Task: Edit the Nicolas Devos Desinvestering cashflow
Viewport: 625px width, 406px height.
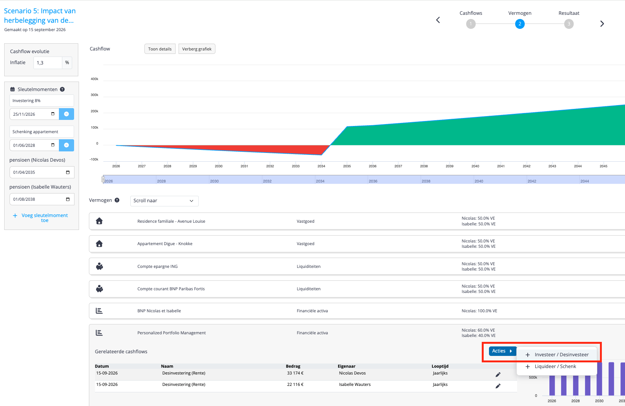Action: pyautogui.click(x=498, y=375)
